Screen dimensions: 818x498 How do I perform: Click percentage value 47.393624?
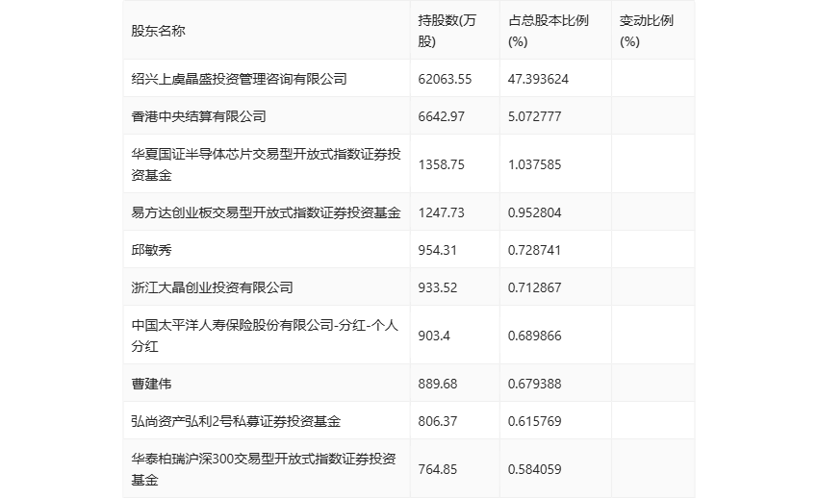(538, 79)
